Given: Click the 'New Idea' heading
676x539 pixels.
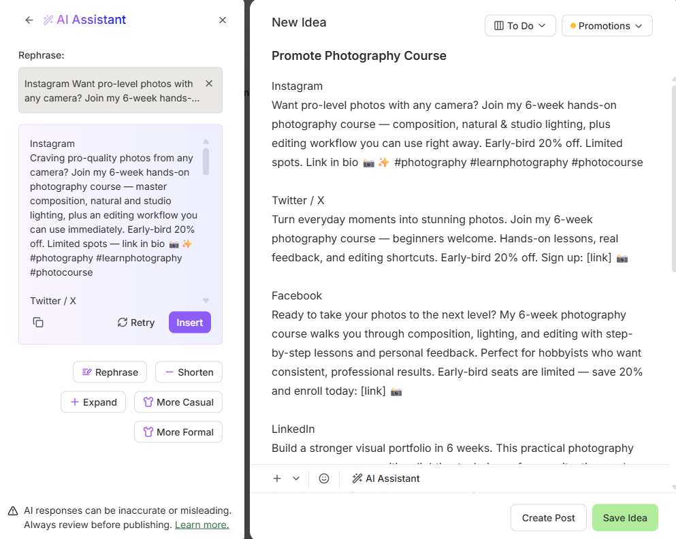Looking at the screenshot, I should coord(299,22).
